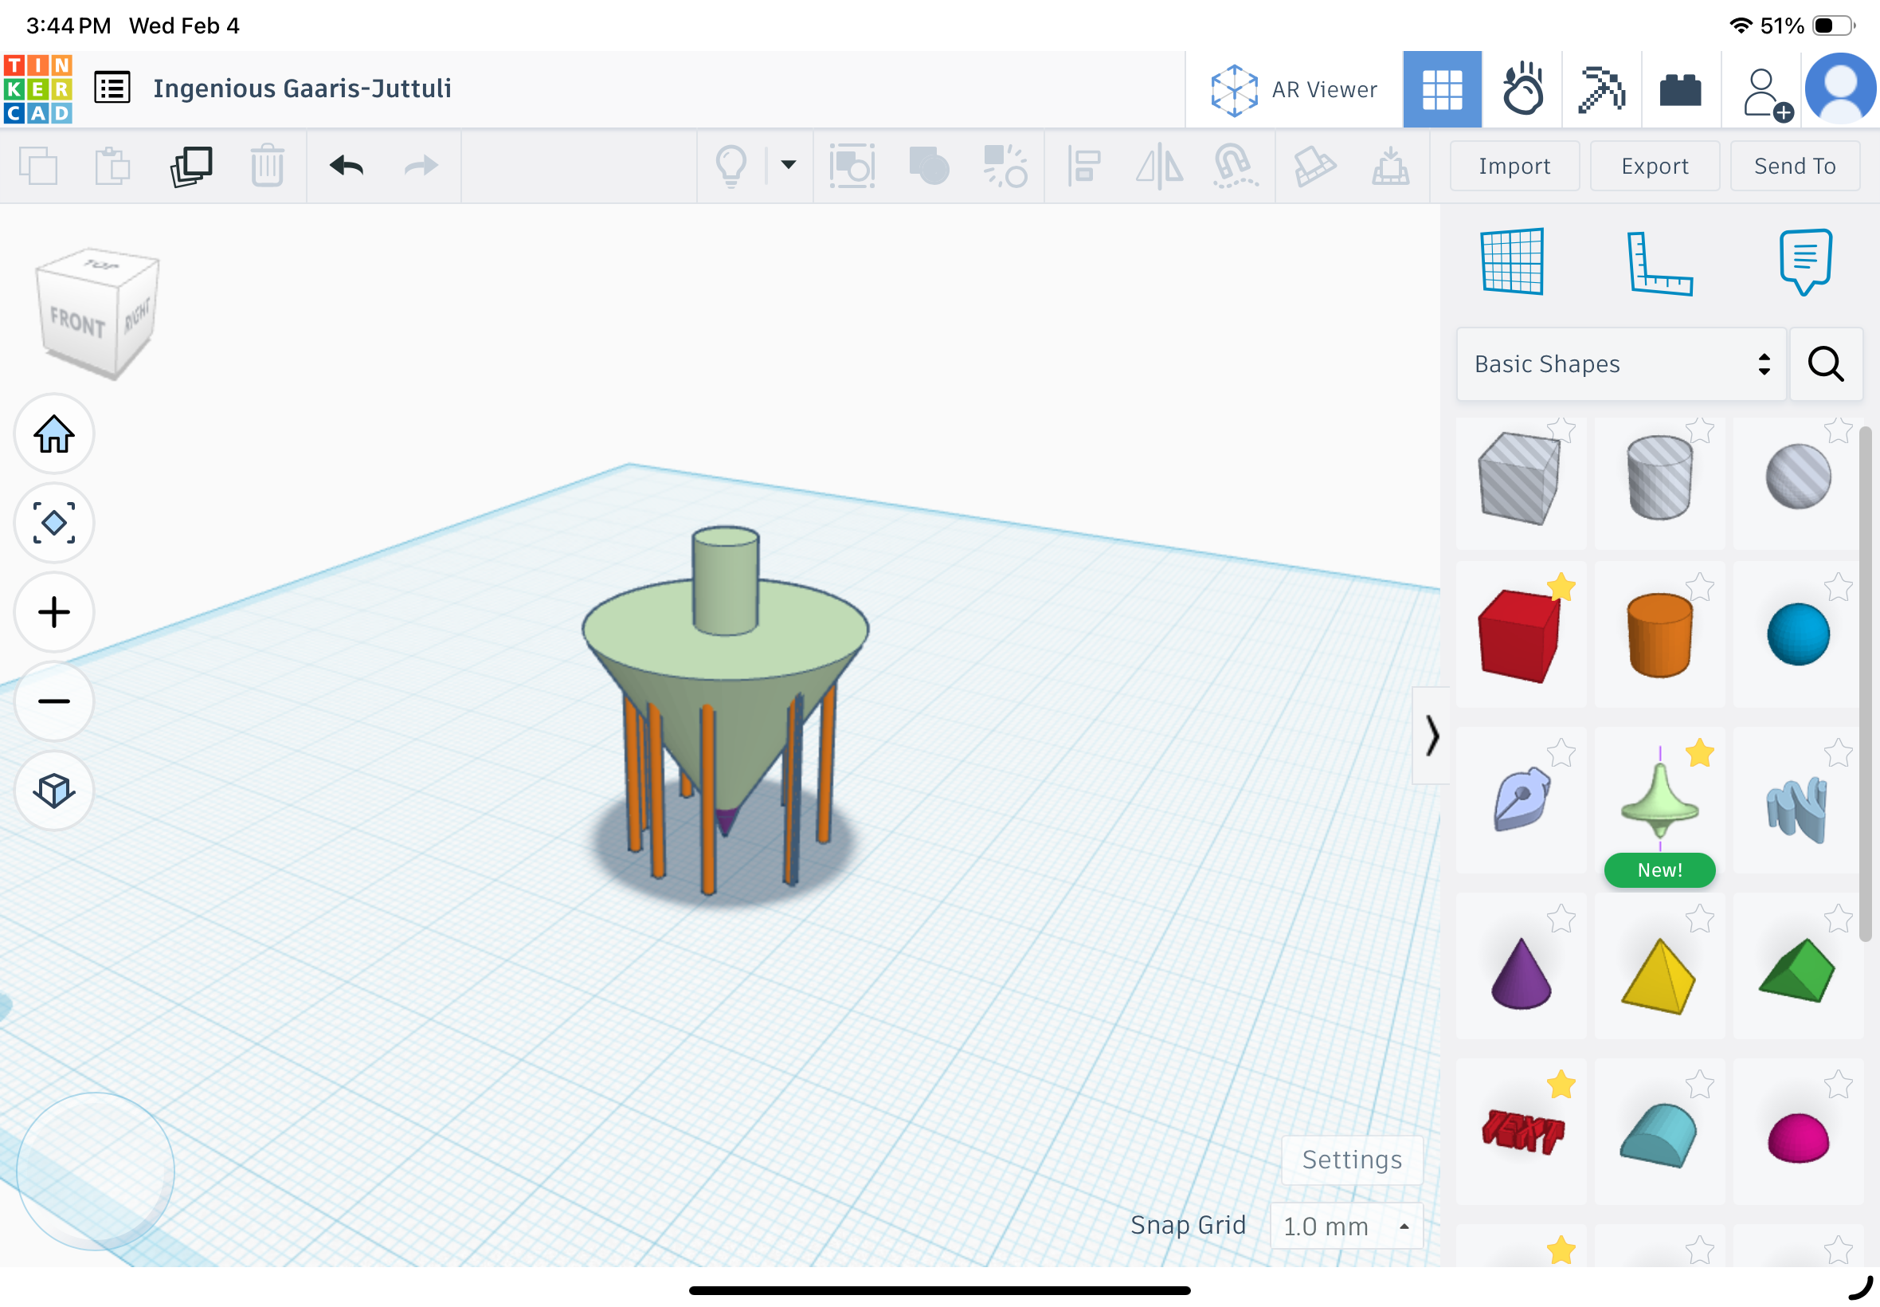Screen dimensions: 1880x1307
Task: Select the Workplane tool
Action: (1513, 262)
